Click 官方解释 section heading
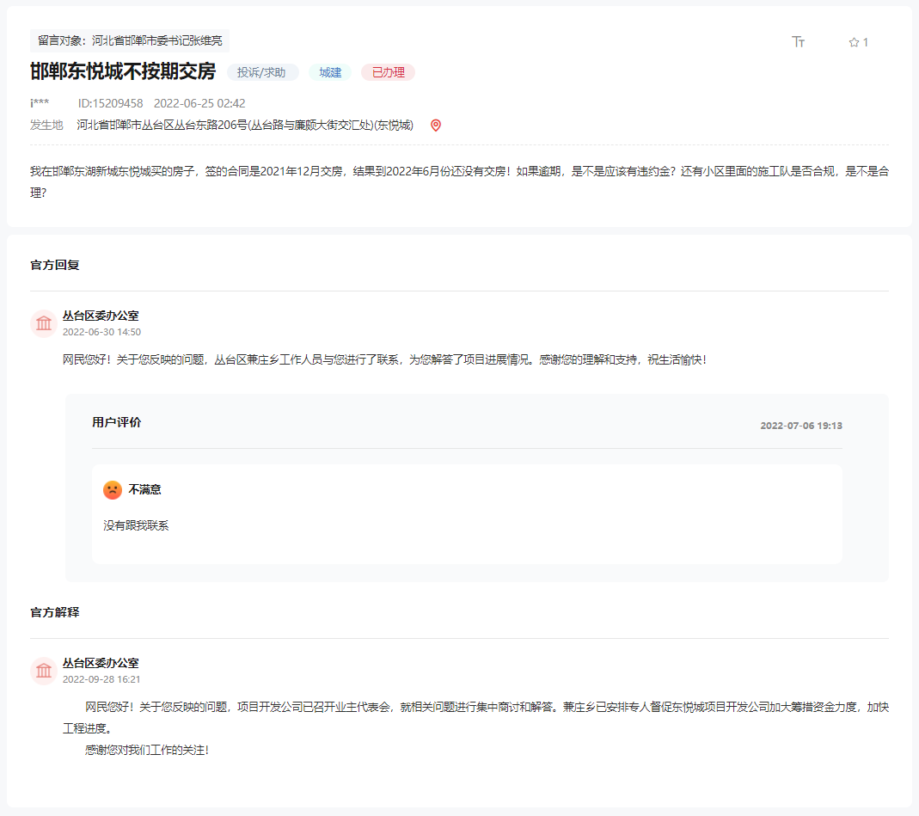919x816 pixels. coord(55,612)
